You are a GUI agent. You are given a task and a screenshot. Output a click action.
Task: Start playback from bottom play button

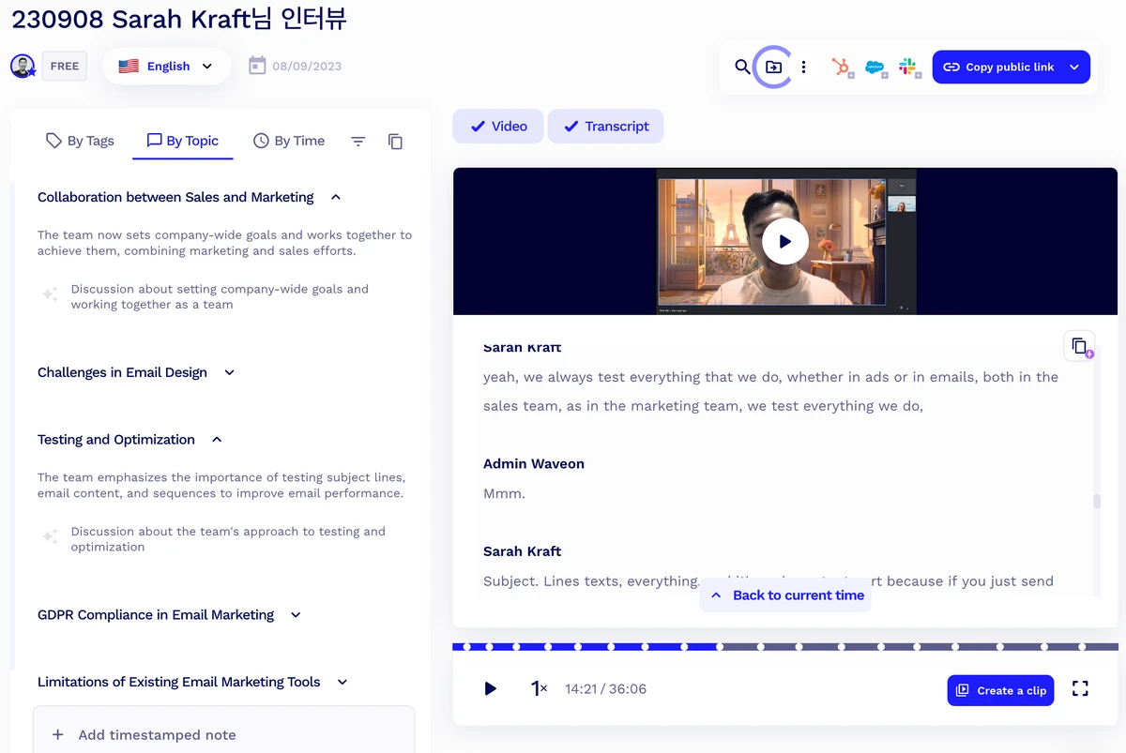click(490, 688)
